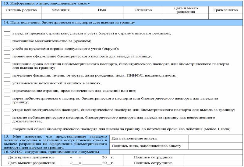The width and height of the screenshot is (244, 167).
Task: Mark the порча небиометрического паспорта checkbox
Action: tap(7, 100)
